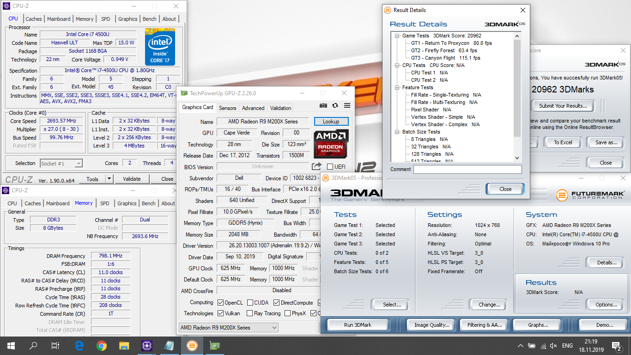Image resolution: width=631 pixels, height=355 pixels.
Task: Open Task View on taskbar
Action: [55, 345]
